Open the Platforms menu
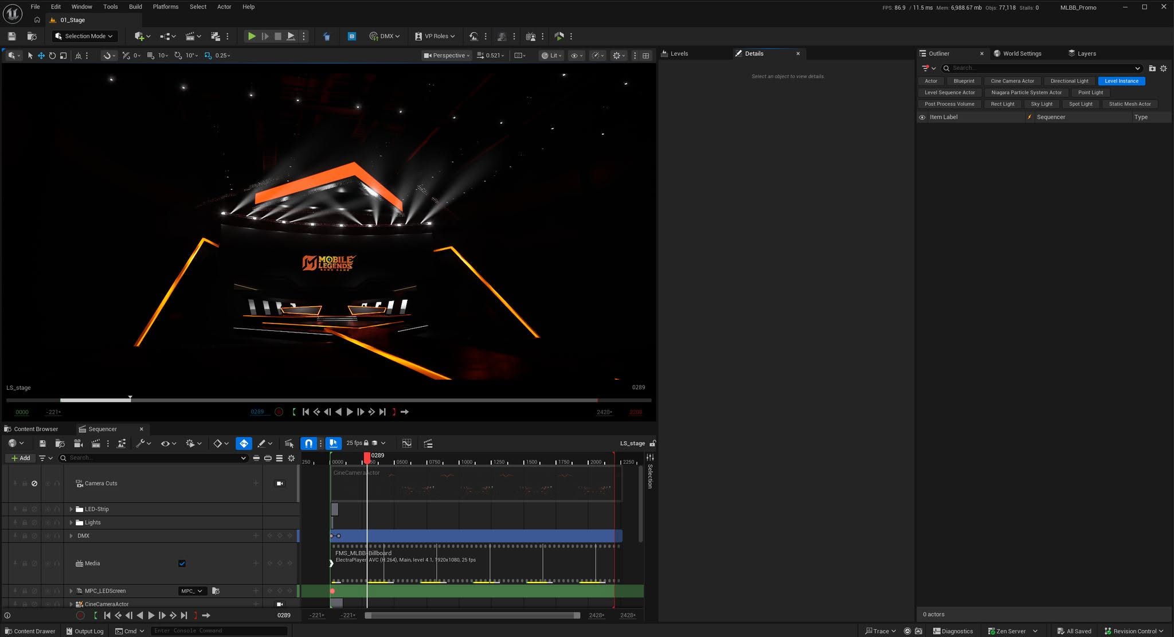The height and width of the screenshot is (637, 1174). [166, 7]
